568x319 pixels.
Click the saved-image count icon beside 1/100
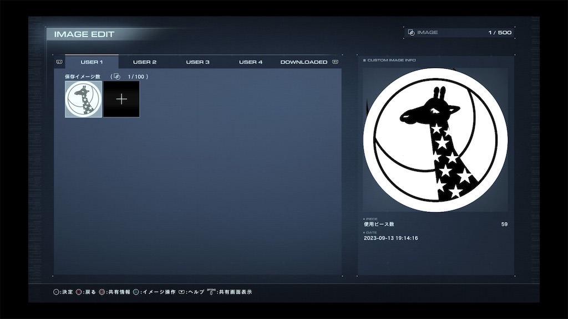click(x=116, y=76)
